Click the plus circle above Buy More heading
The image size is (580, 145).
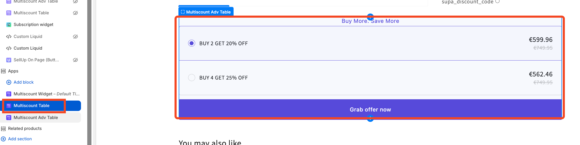point(370,16)
